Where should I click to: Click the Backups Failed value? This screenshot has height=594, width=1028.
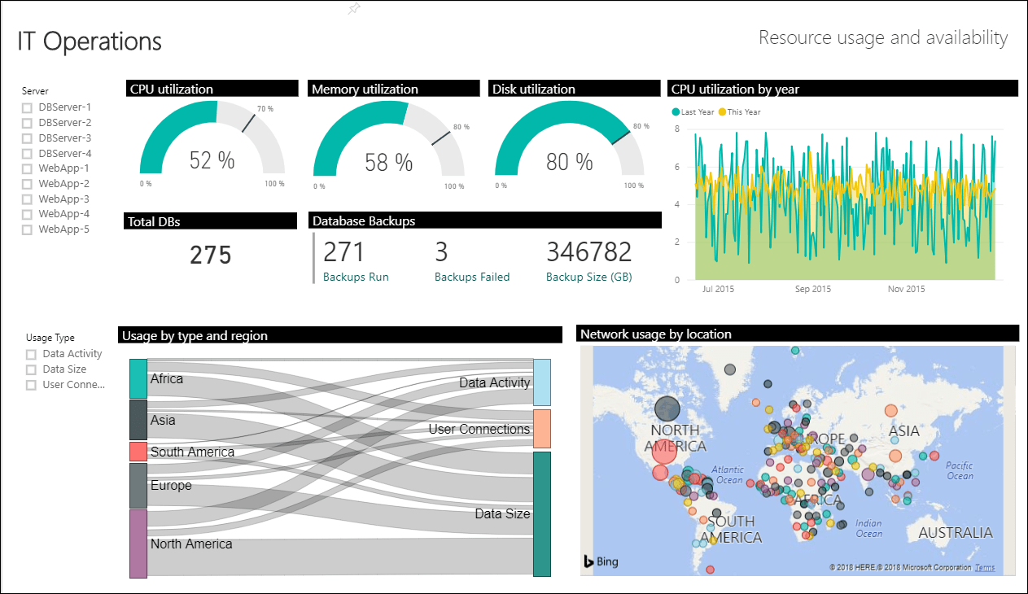pyautogui.click(x=440, y=252)
